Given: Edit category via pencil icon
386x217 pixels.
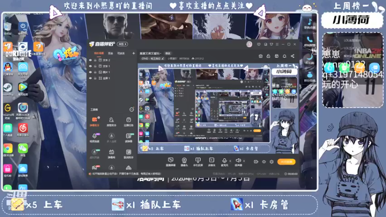Looking at the screenshot, I should [163, 58].
